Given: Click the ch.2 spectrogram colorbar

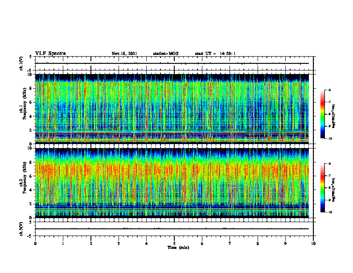Looking at the screenshot, I should [323, 188].
